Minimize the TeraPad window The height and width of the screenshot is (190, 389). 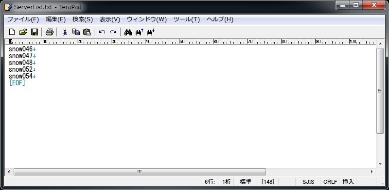(x=343, y=5)
